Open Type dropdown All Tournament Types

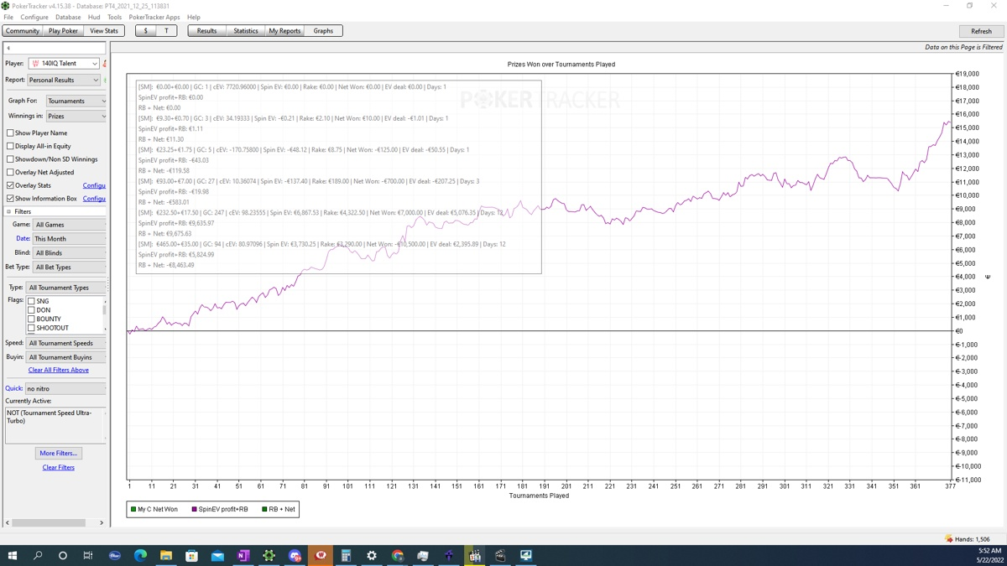66,288
